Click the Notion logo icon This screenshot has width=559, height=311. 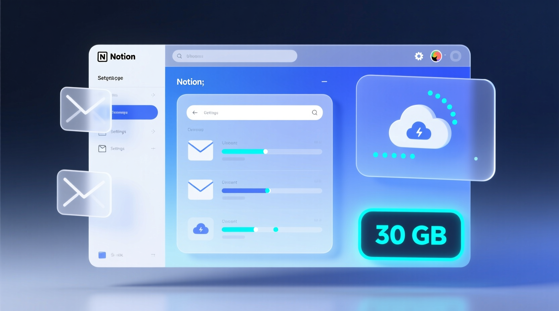point(102,57)
